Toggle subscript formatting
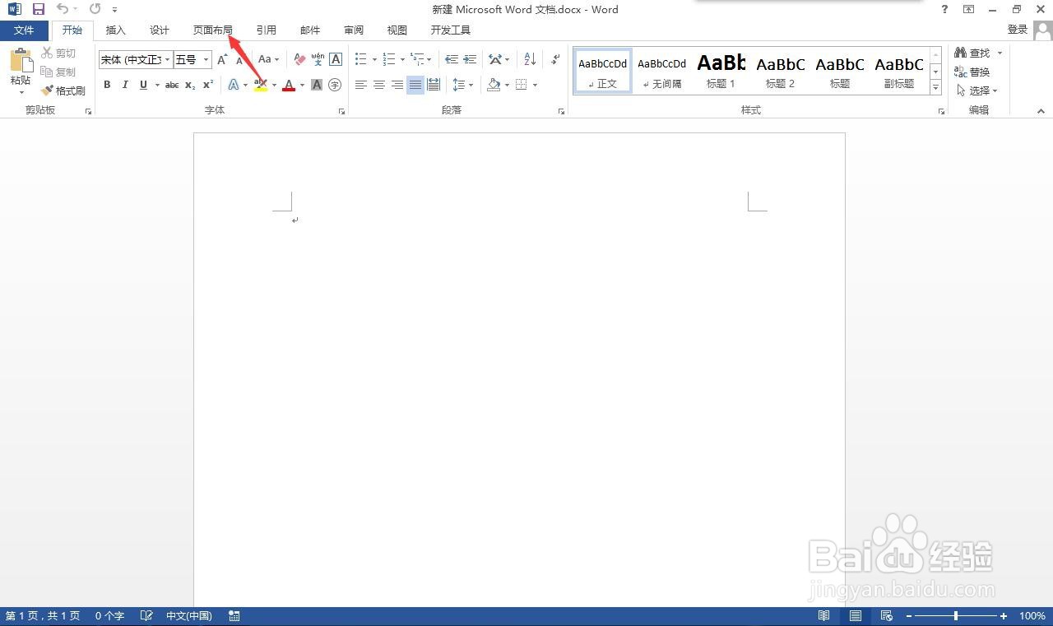This screenshot has width=1053, height=626. coord(190,85)
